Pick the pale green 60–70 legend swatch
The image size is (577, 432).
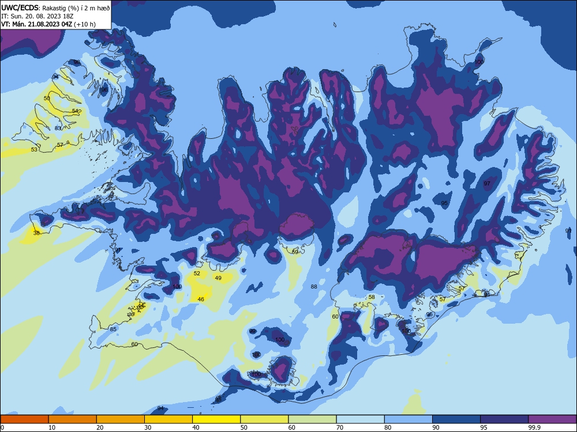(x=312, y=419)
